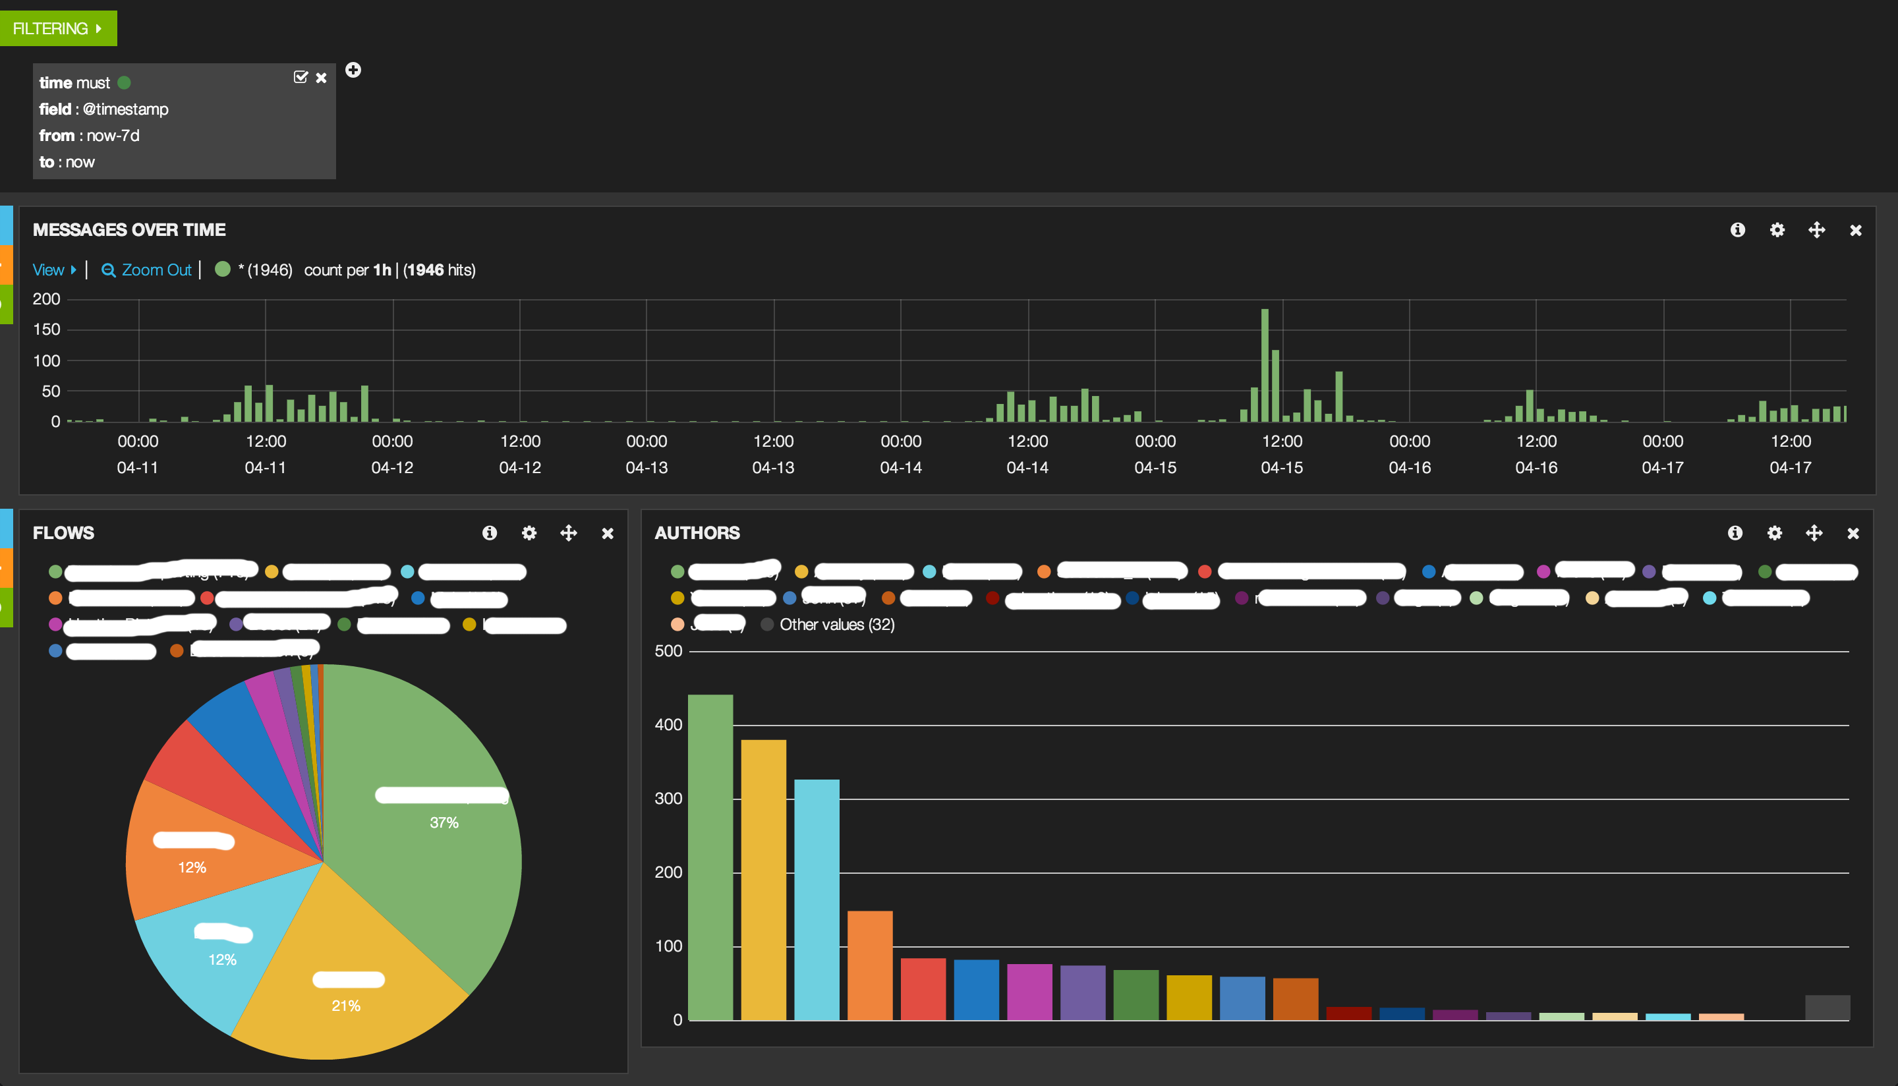Click the Authors panel move handle
1898x1086 pixels.
click(x=1814, y=532)
